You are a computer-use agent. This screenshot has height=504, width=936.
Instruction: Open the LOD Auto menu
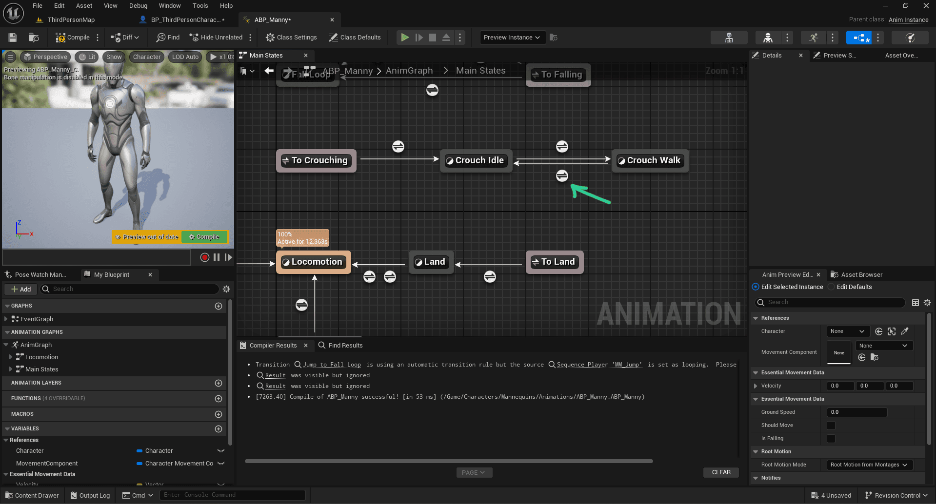point(185,57)
